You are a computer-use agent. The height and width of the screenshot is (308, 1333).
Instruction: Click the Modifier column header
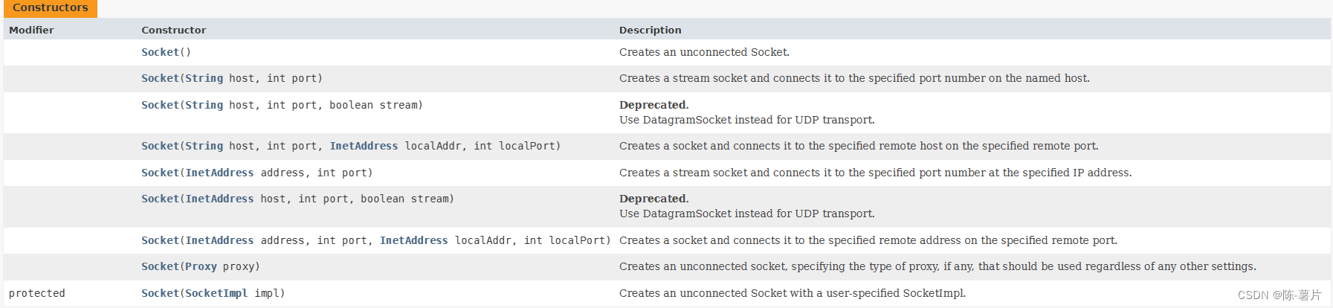pos(31,30)
